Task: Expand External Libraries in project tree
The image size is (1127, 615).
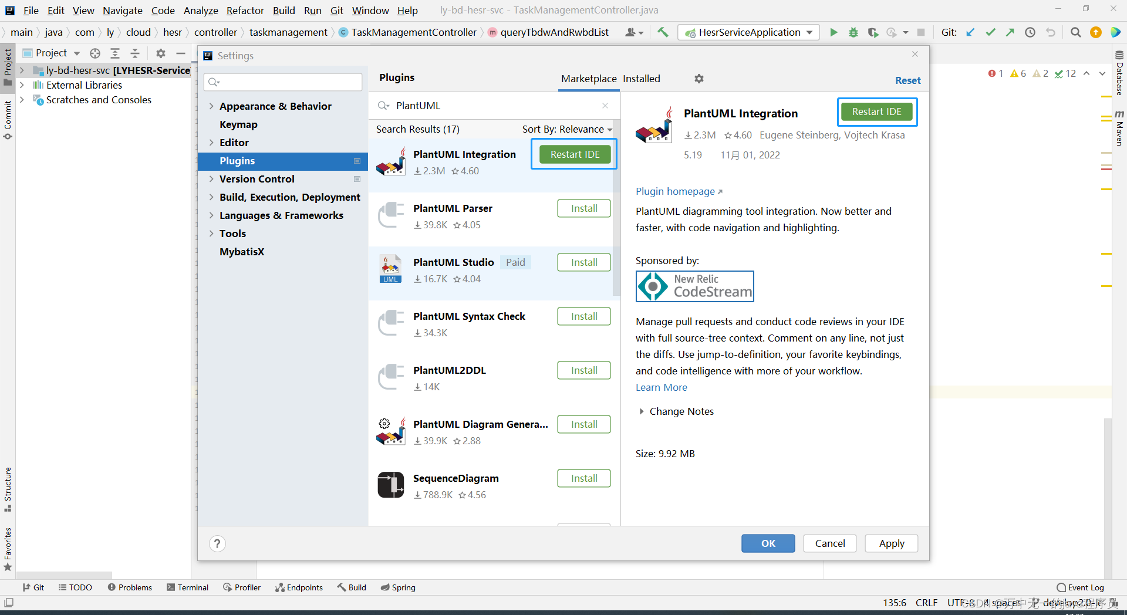Action: (x=22, y=85)
